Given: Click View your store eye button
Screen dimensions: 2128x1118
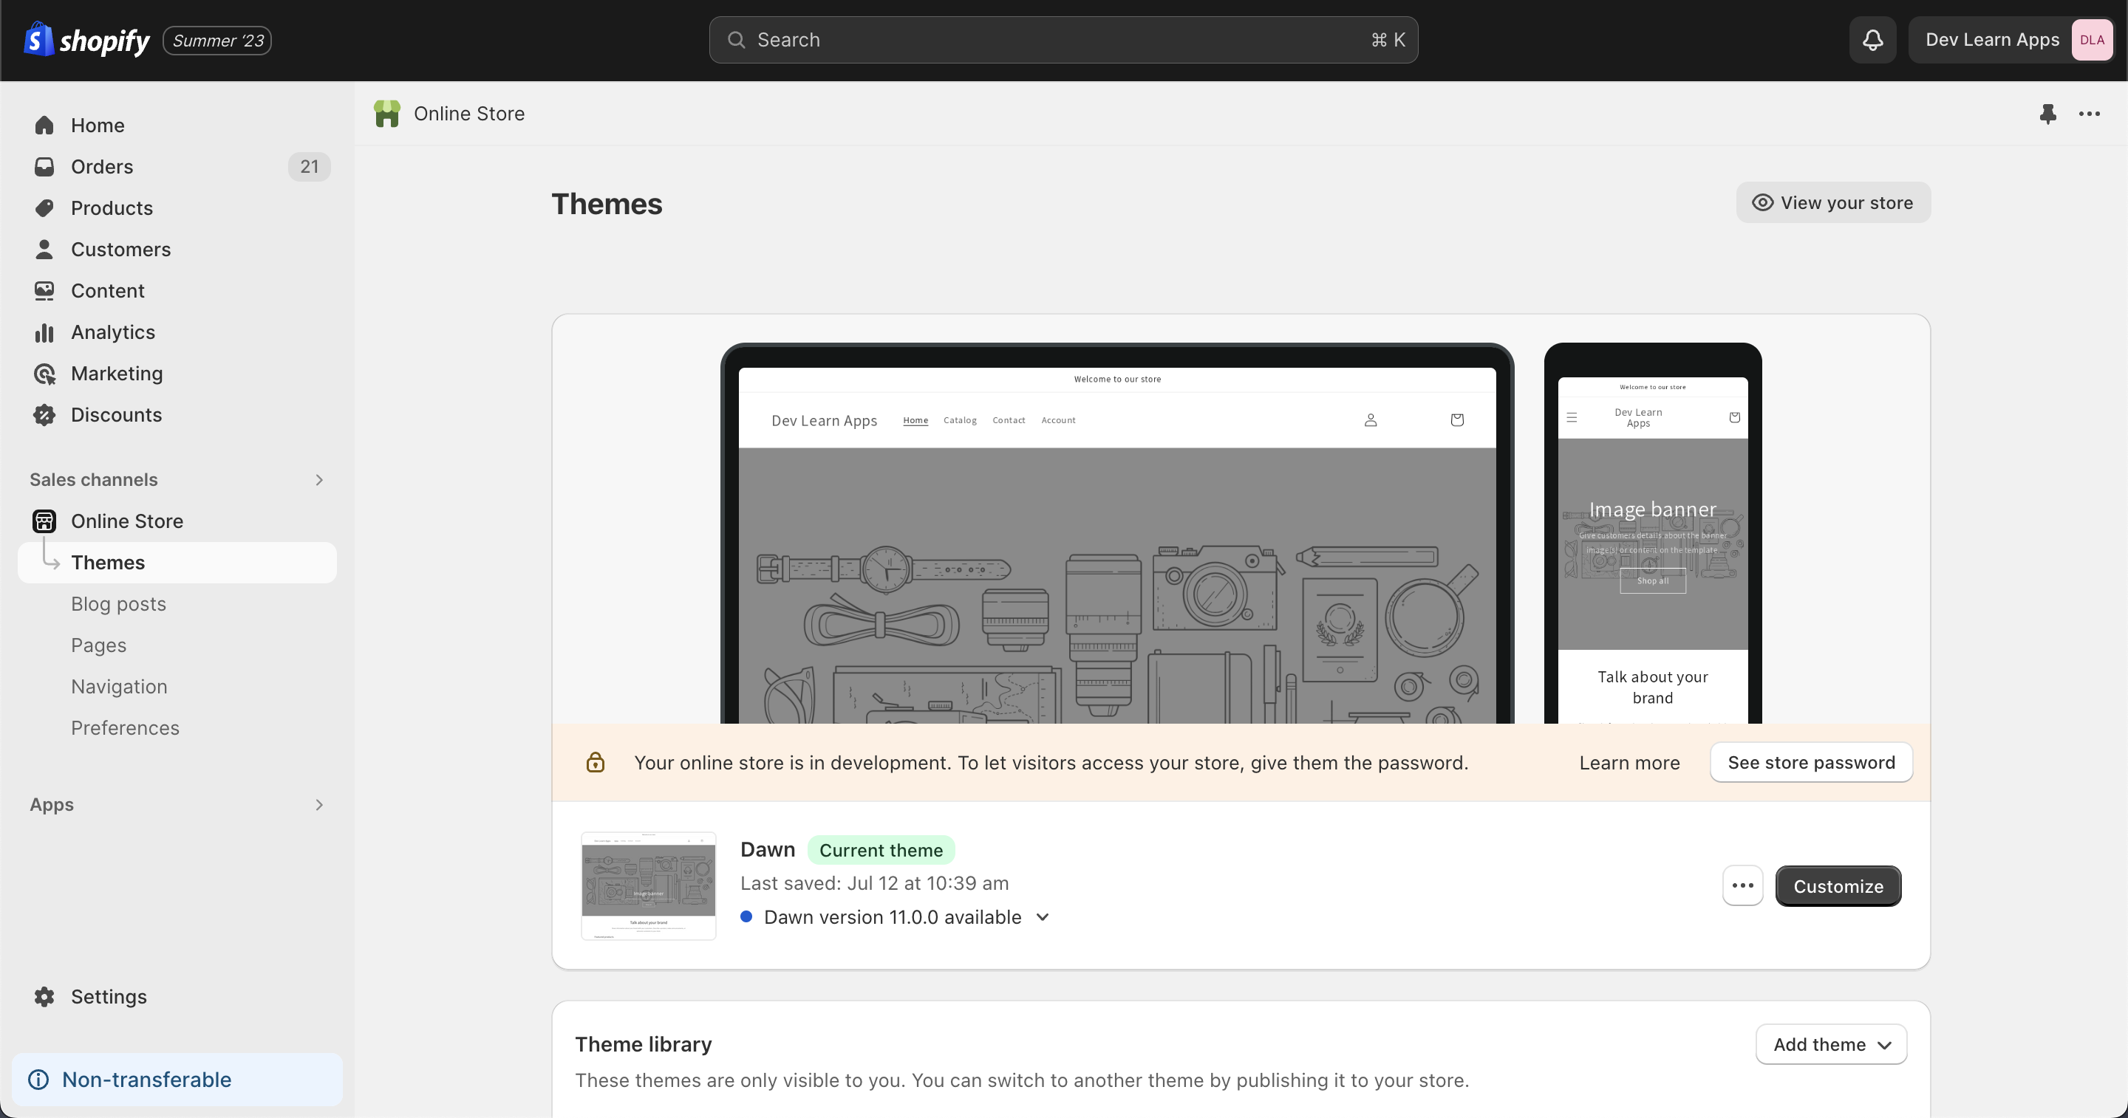Looking at the screenshot, I should point(1833,202).
